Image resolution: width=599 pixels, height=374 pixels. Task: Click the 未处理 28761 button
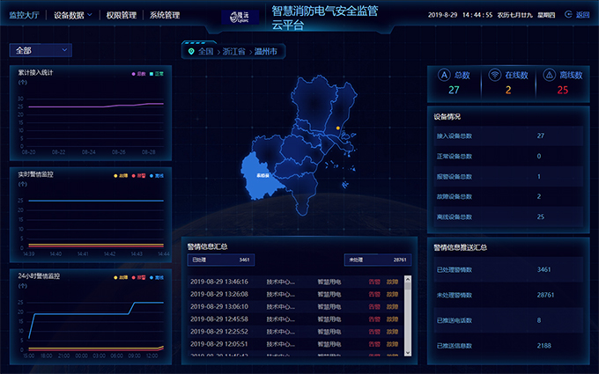click(376, 260)
